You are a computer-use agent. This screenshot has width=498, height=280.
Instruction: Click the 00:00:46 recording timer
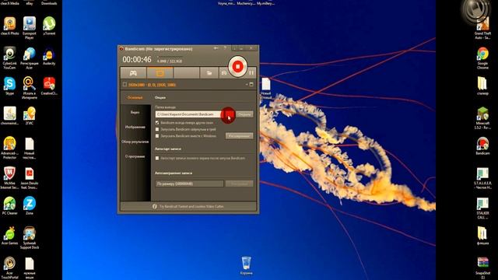[137, 59]
